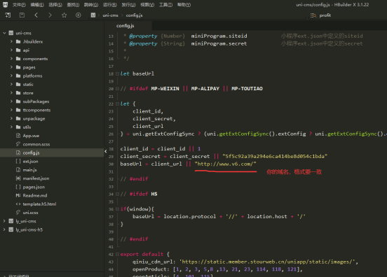Click uni-cms in the breadcrumb path
This screenshot has height=277, width=387.
pos(110,15)
